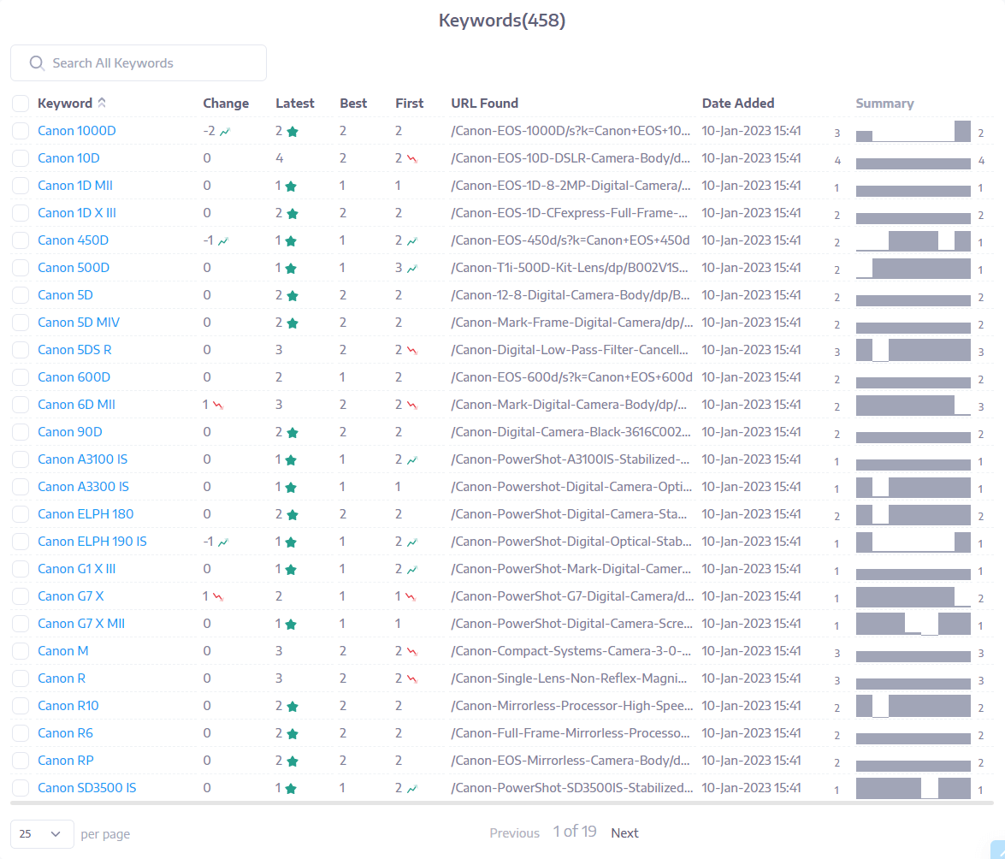Image resolution: width=1005 pixels, height=859 pixels.
Task: Click the star icon in Canon G1 X III row
Action: click(291, 570)
